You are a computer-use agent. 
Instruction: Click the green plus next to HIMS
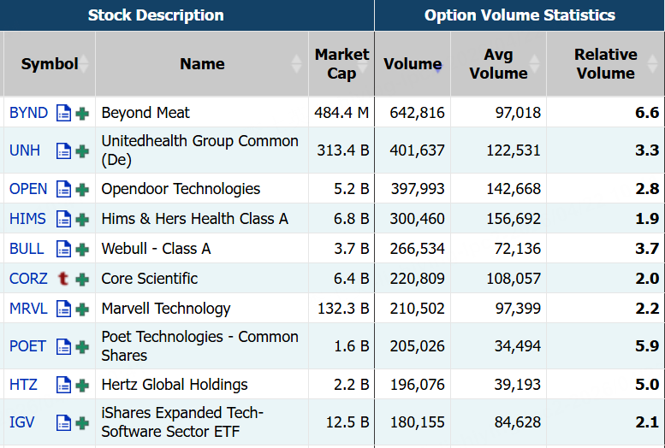(82, 219)
